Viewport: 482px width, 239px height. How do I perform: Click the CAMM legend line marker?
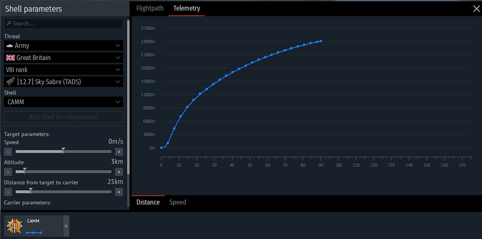click(34, 233)
